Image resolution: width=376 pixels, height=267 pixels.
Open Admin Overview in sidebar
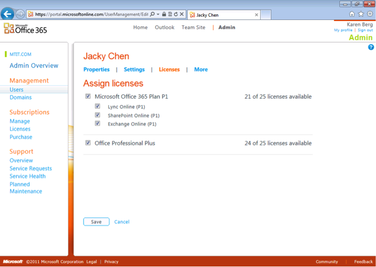coord(34,66)
